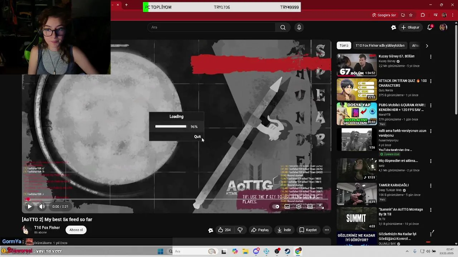
Task: Click Quit in the video loading dialog
Action: point(197,137)
